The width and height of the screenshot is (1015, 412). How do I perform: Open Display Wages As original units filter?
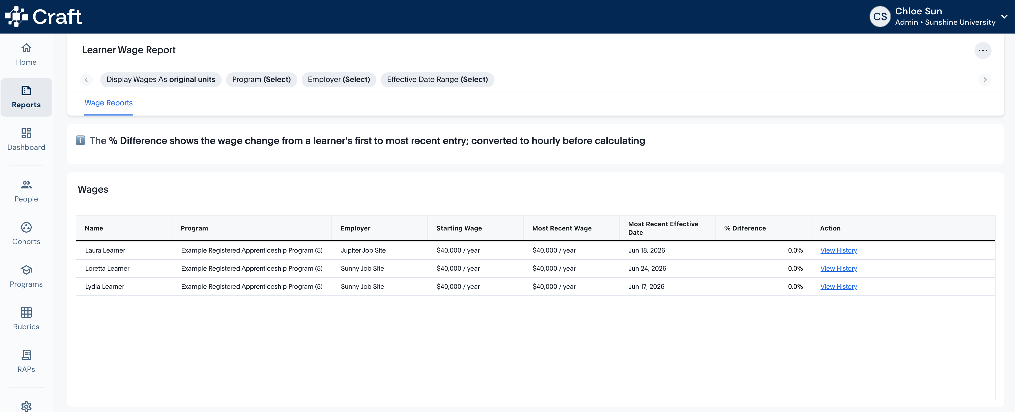pos(161,80)
